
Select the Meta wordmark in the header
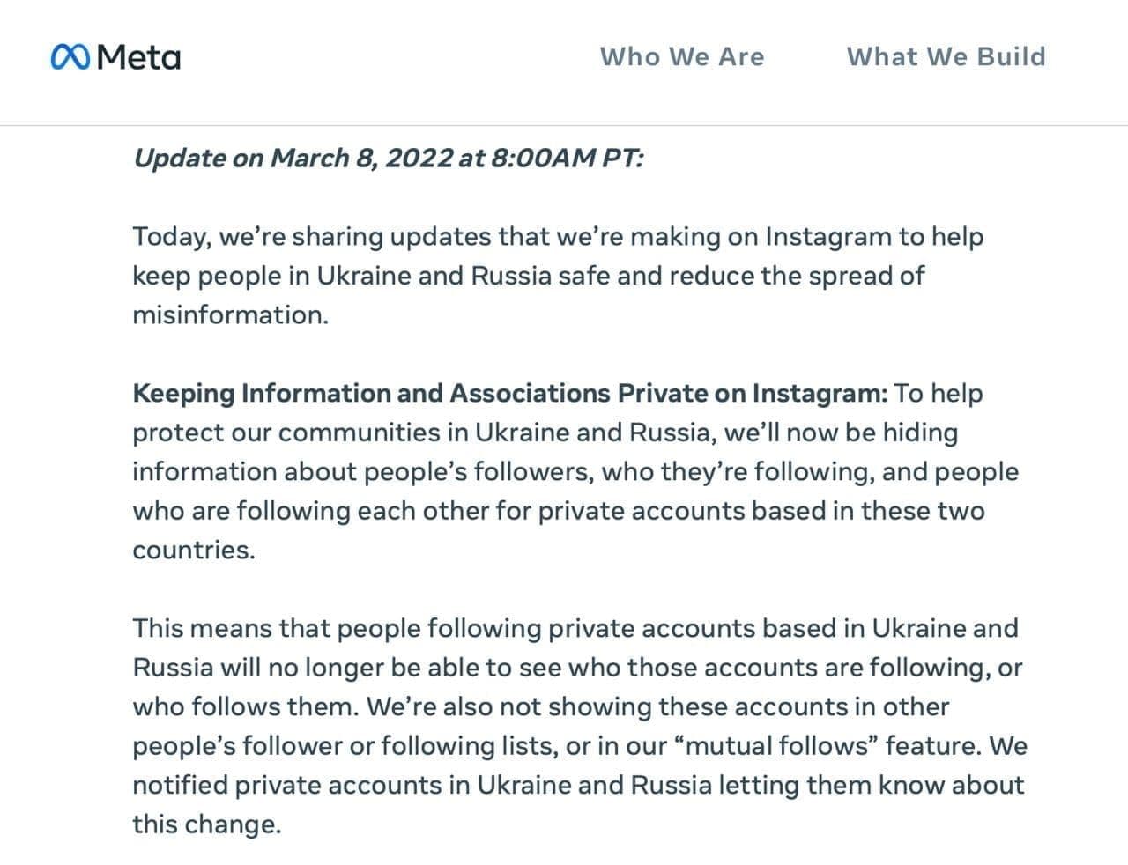(140, 57)
